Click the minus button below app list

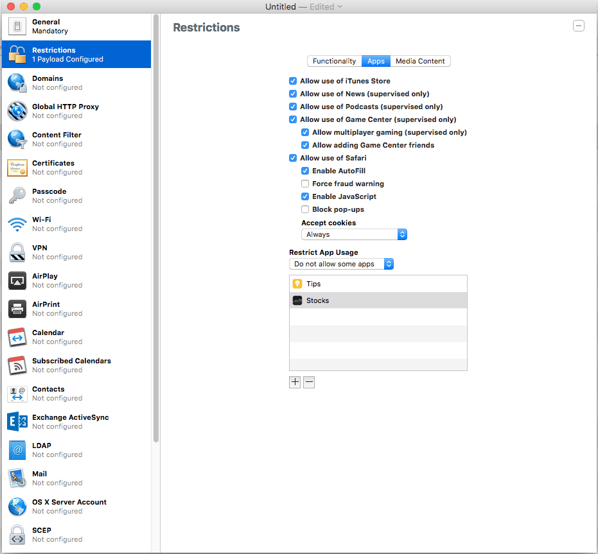(x=309, y=382)
